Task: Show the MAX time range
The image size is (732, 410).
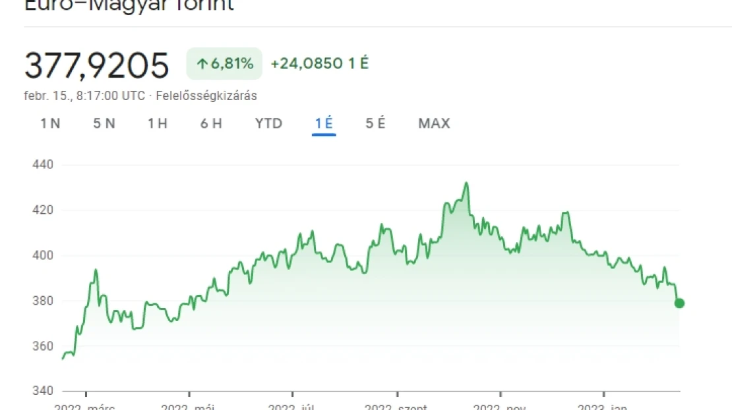Action: tap(434, 124)
